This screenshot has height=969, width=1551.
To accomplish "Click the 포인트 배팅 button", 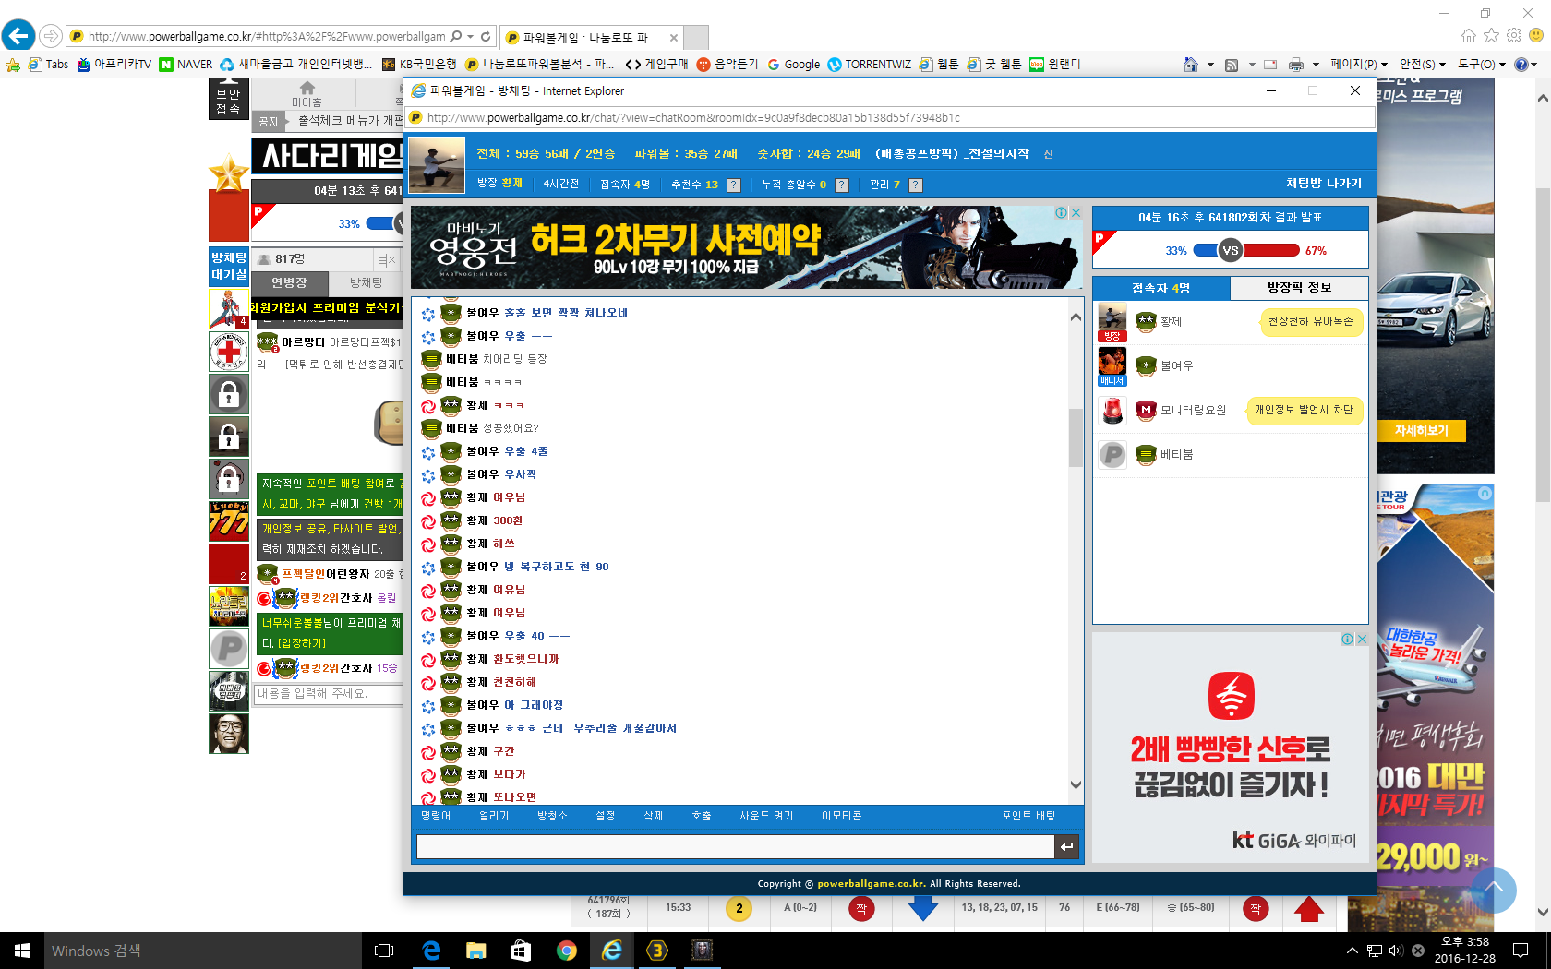I will (1028, 816).
